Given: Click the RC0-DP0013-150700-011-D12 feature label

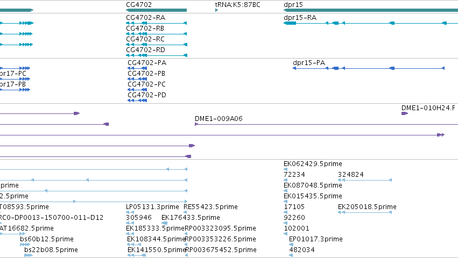Looking at the screenshot, I should click(x=52, y=218).
